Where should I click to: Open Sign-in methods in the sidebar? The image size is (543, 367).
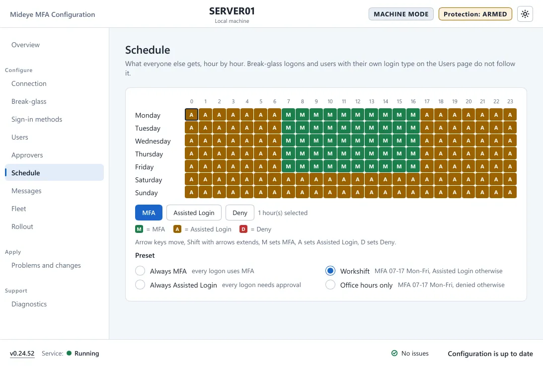54,119
